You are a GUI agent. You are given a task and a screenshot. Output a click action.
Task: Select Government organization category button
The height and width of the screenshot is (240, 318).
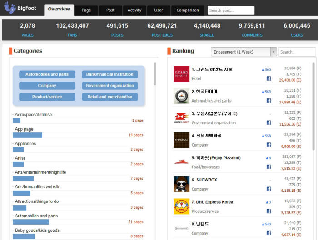click(x=110, y=85)
